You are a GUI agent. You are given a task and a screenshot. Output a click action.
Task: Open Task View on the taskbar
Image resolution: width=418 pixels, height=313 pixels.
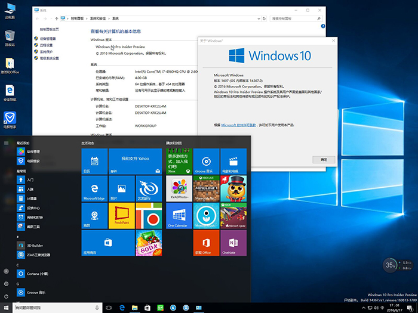pyautogui.click(x=109, y=308)
